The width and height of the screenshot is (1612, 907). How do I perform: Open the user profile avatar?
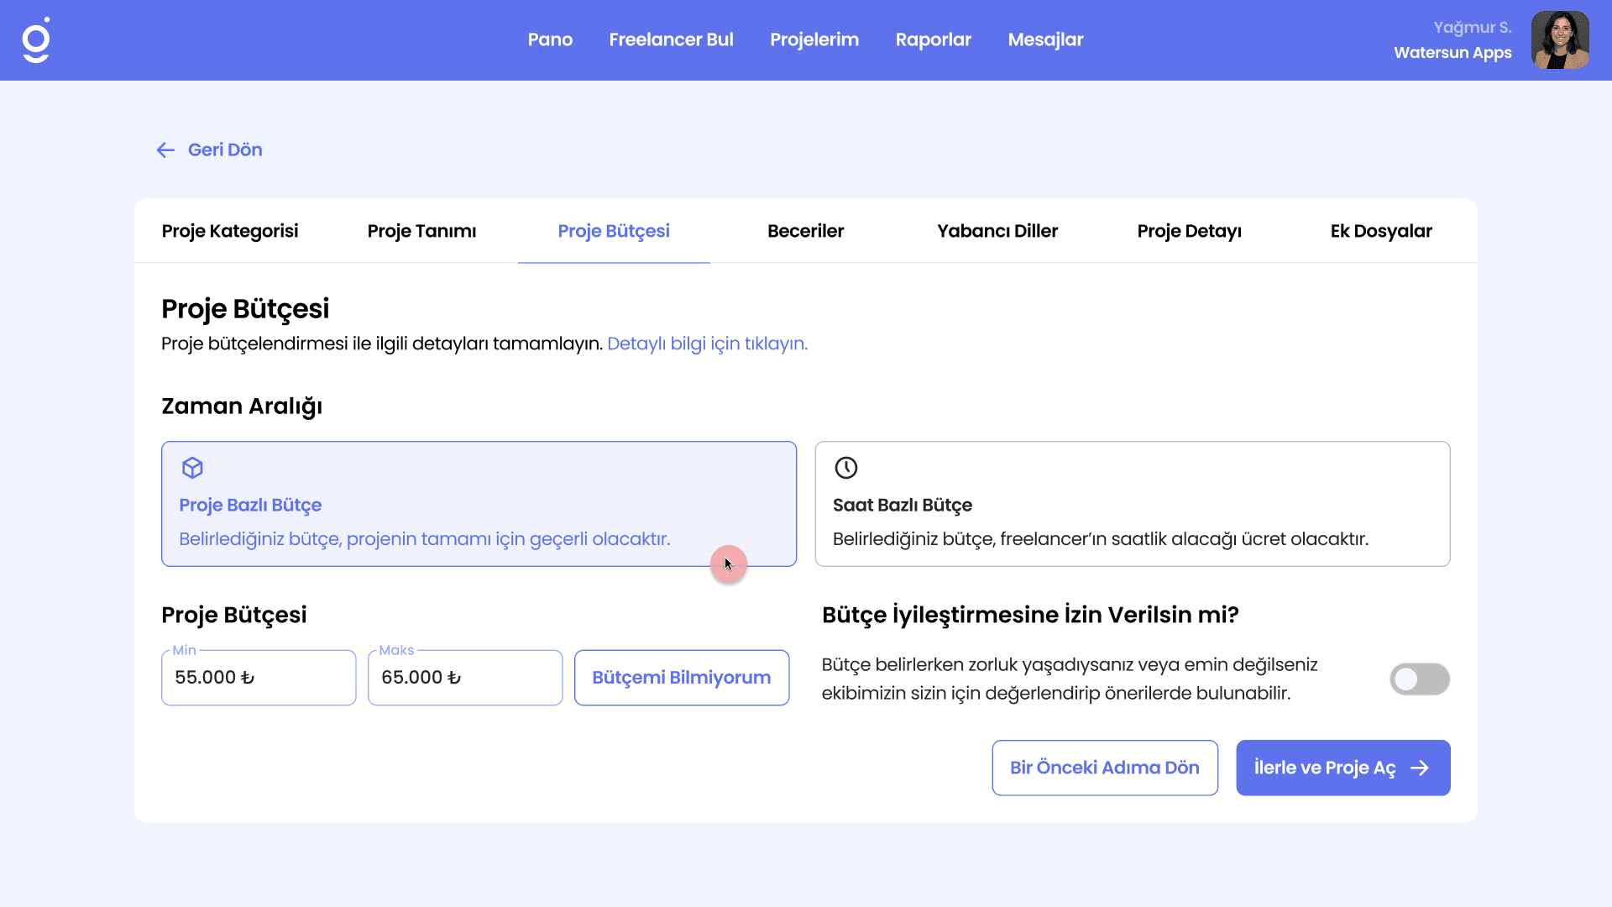(x=1559, y=39)
